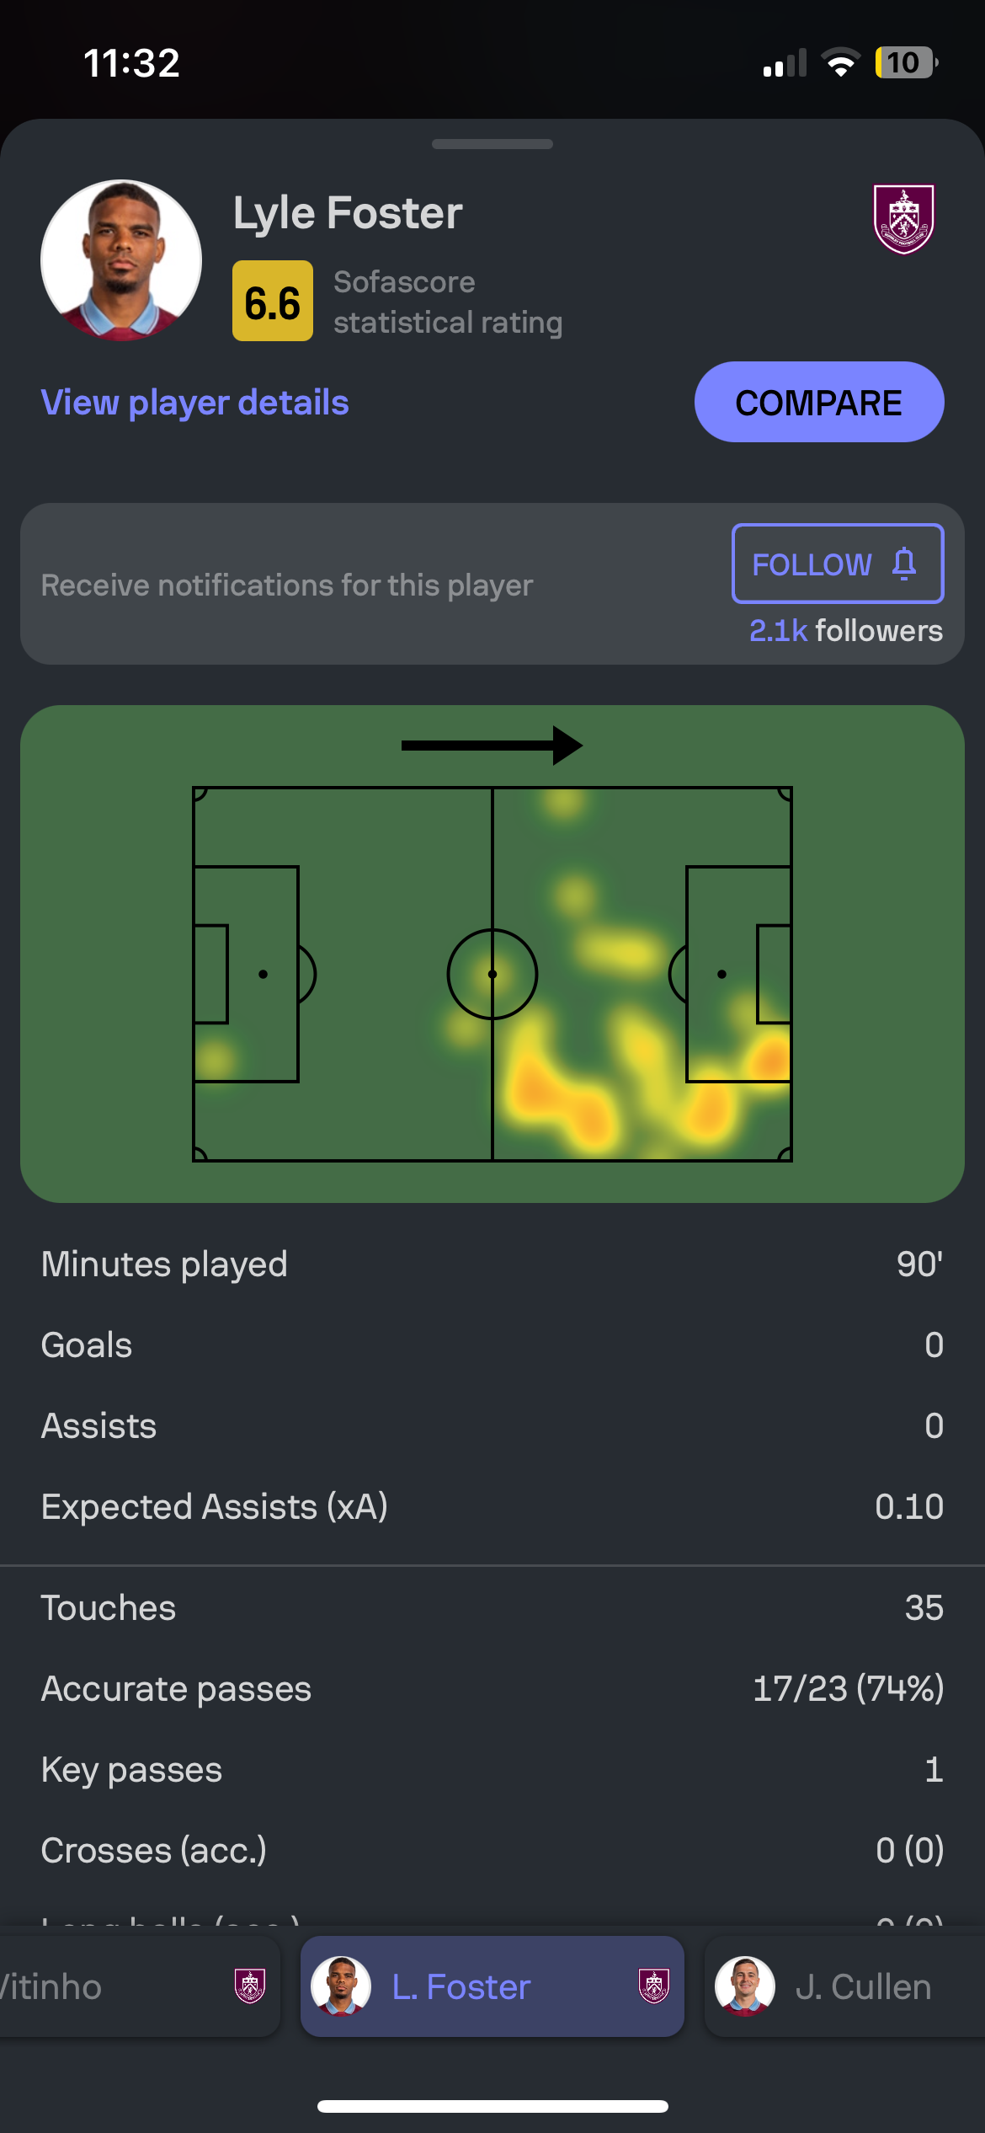Open View player details link
The width and height of the screenshot is (985, 2133).
pos(195,403)
